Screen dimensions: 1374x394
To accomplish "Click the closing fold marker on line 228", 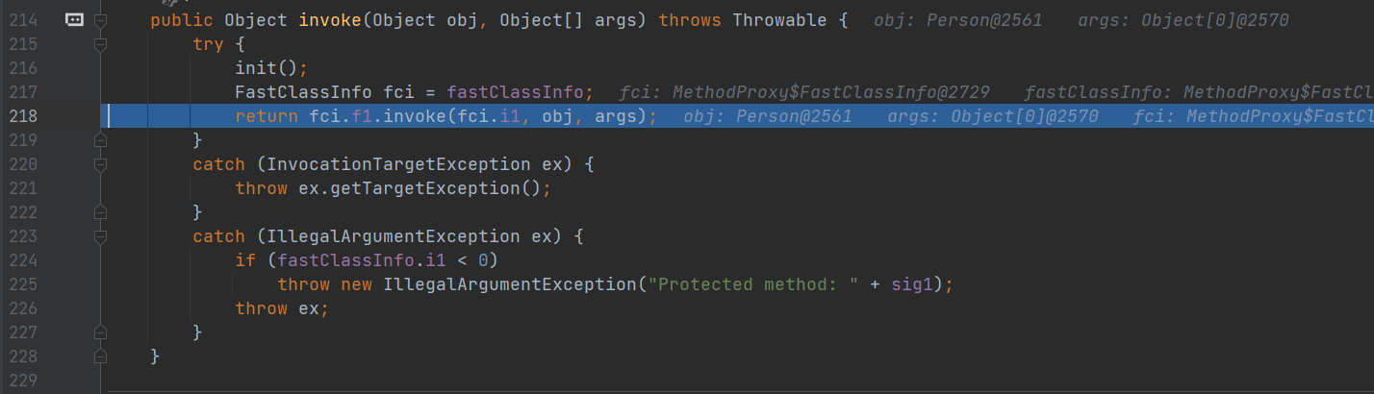I will click(100, 357).
